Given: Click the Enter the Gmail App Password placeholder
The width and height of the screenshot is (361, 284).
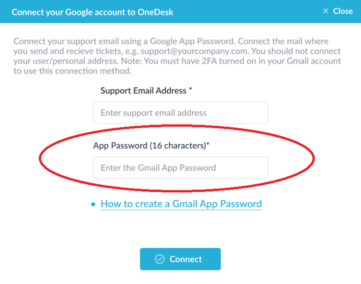Looking at the screenshot, I should tap(158, 168).
